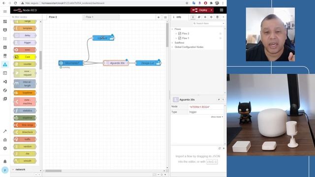Open show more in node properties

coord(217,117)
